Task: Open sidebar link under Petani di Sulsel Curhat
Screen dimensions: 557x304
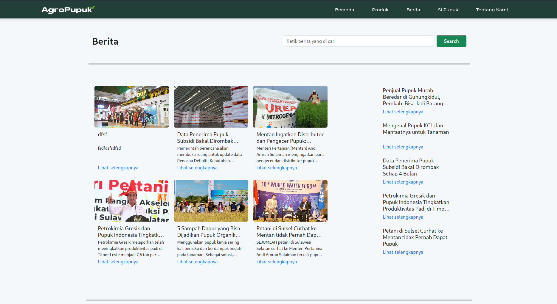Action: click(403, 252)
